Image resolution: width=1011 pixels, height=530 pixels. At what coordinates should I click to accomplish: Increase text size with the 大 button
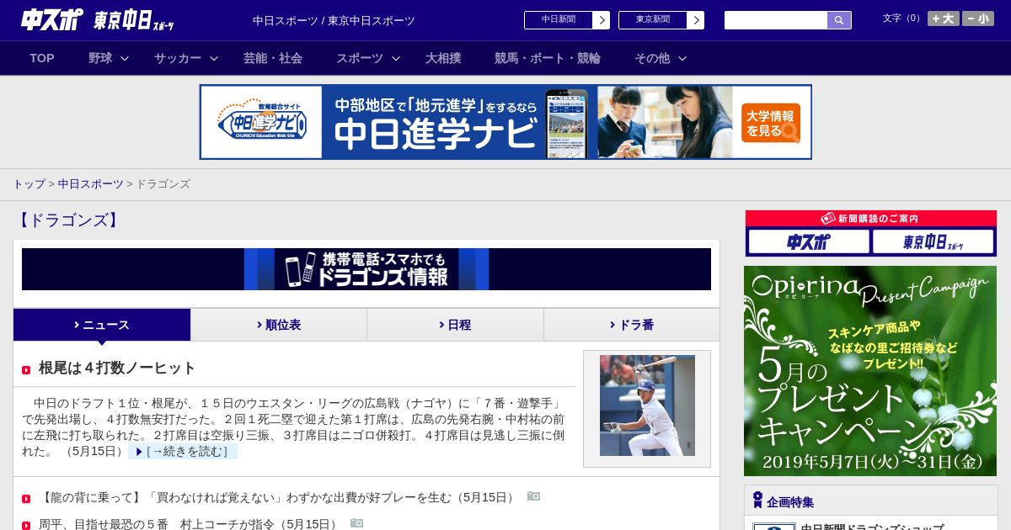coord(944,19)
